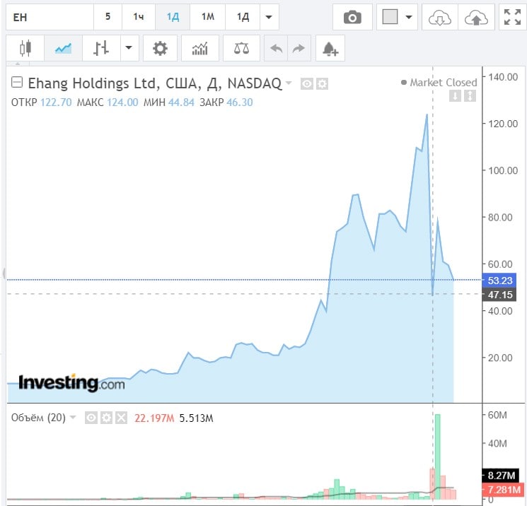Select the 1ч hourly timeframe
527x506 pixels.
coord(139,17)
